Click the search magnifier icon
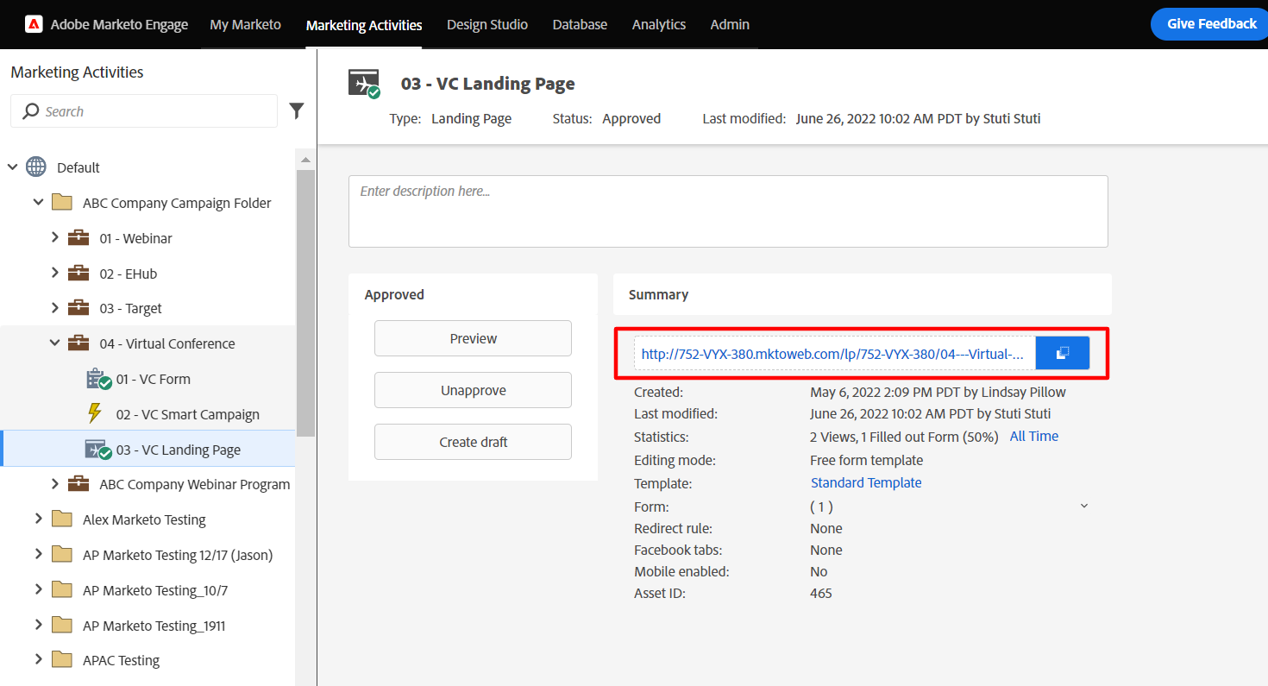The height and width of the screenshot is (686, 1268). 31,111
